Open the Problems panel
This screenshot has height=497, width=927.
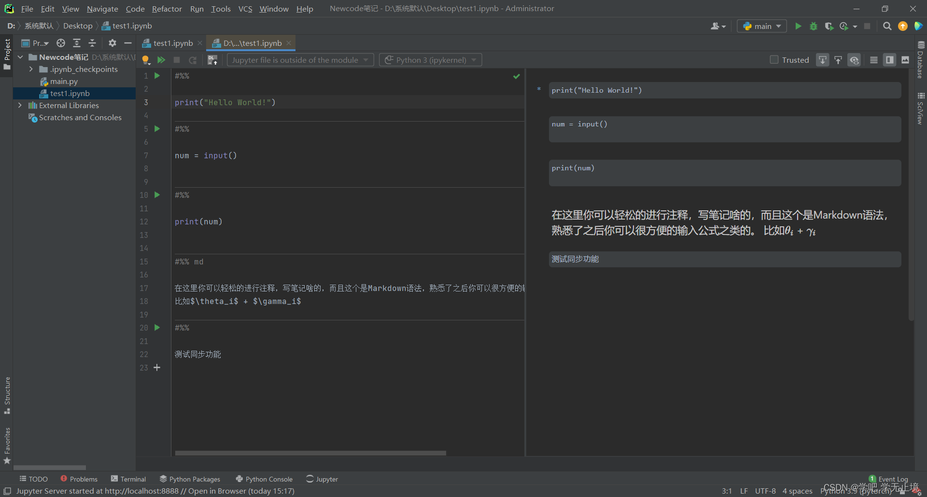click(79, 479)
